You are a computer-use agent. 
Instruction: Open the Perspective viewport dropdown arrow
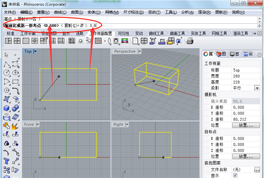coord(140,51)
